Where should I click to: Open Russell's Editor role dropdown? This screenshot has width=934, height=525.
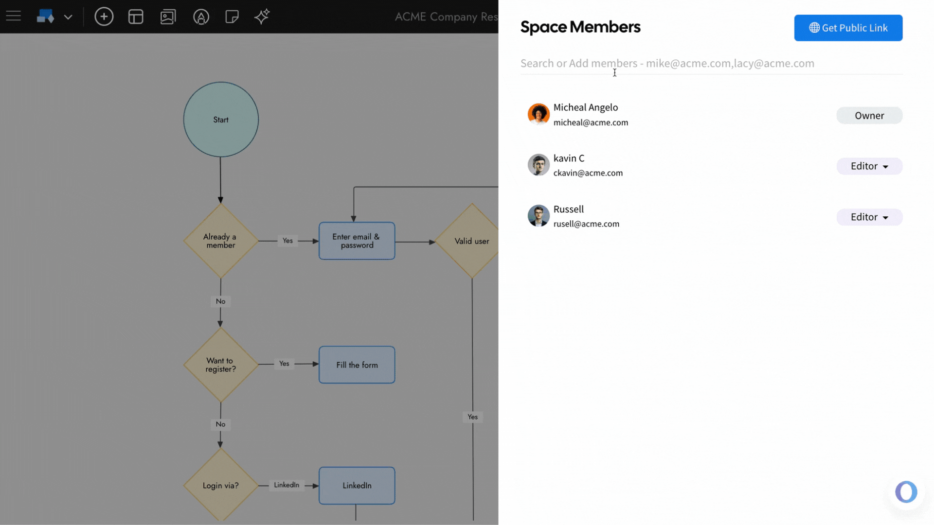869,217
